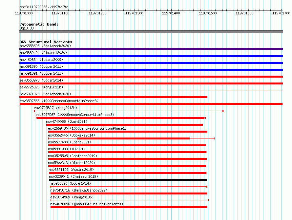Click the black nsv3239041 variant bar

point(128,180)
